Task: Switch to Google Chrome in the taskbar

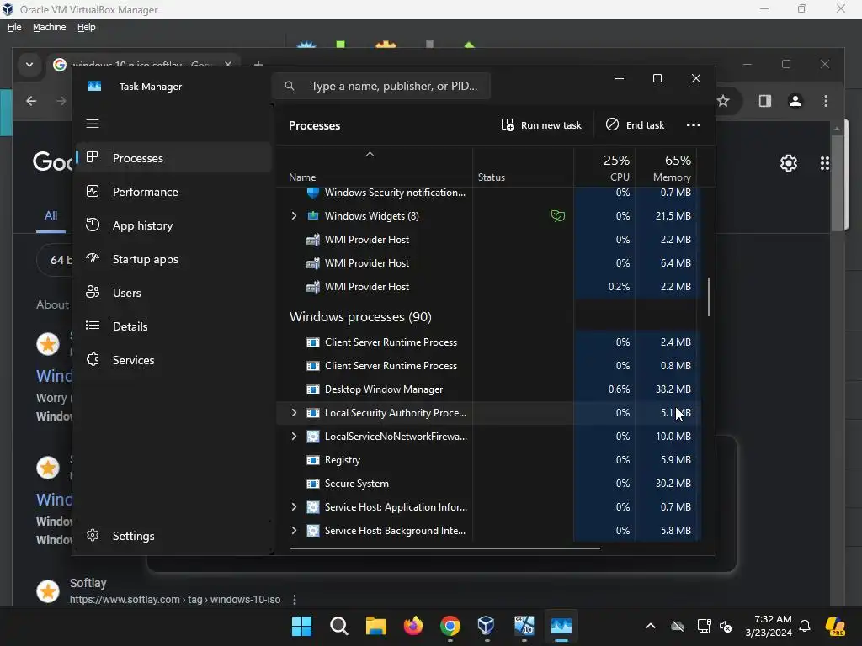Action: [x=450, y=626]
